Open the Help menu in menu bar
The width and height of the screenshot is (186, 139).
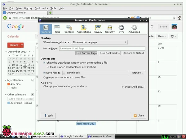(x=61, y=8)
